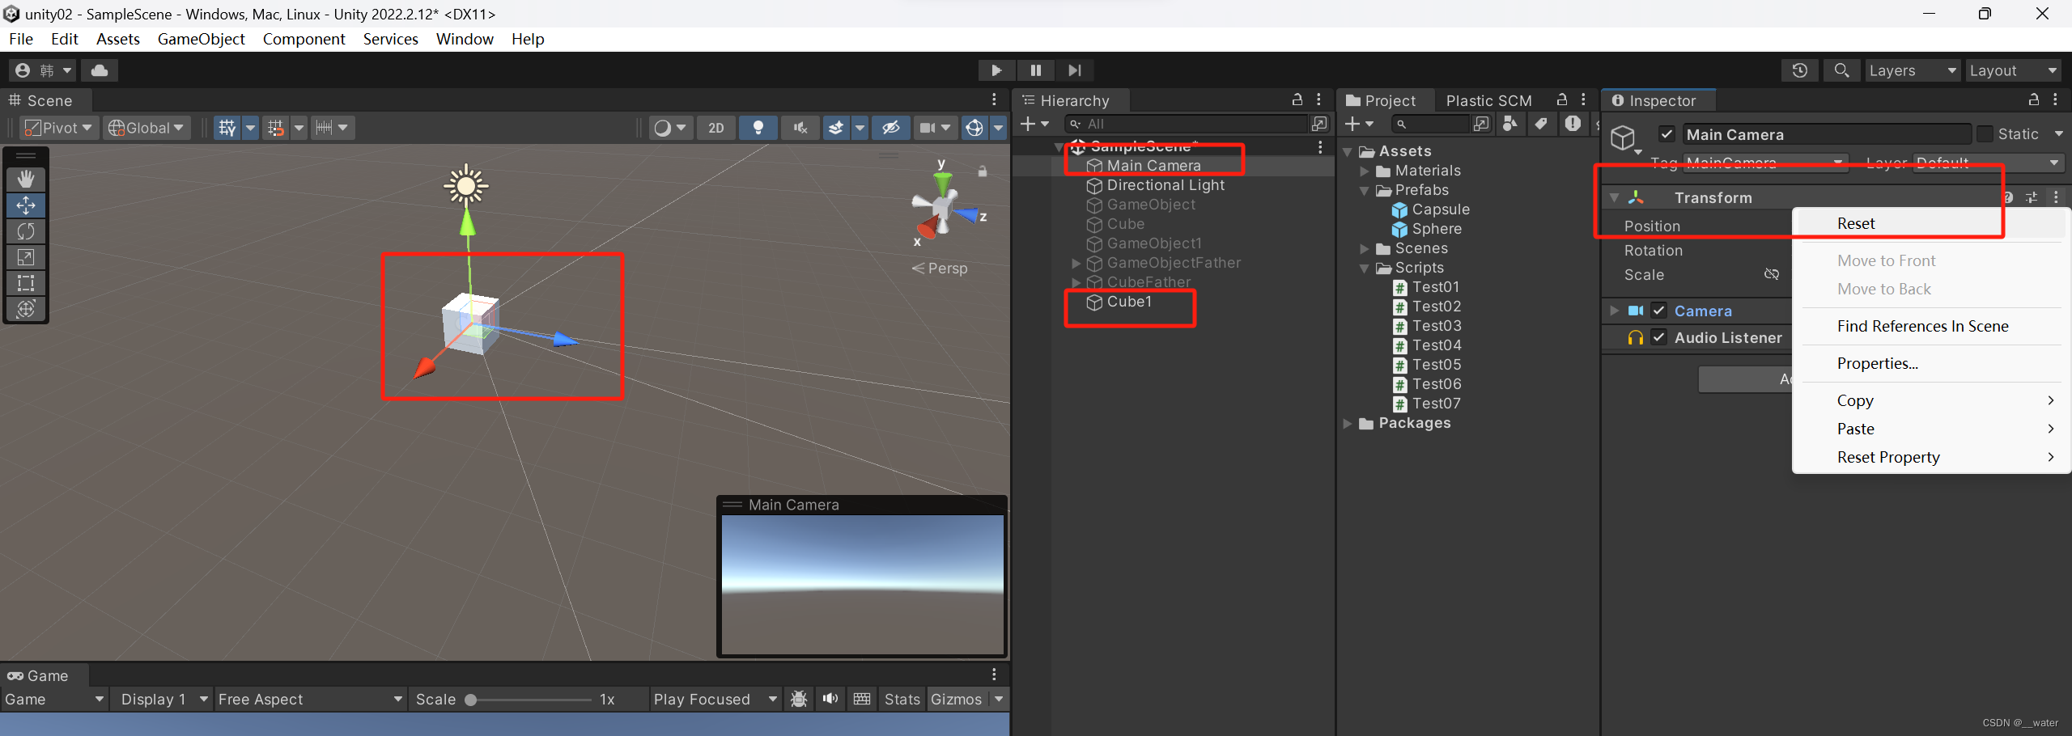
Task: Select the Rect Transform tool
Action: [26, 283]
